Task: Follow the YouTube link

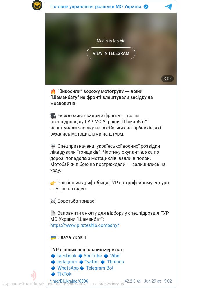Action: [x=93, y=256]
